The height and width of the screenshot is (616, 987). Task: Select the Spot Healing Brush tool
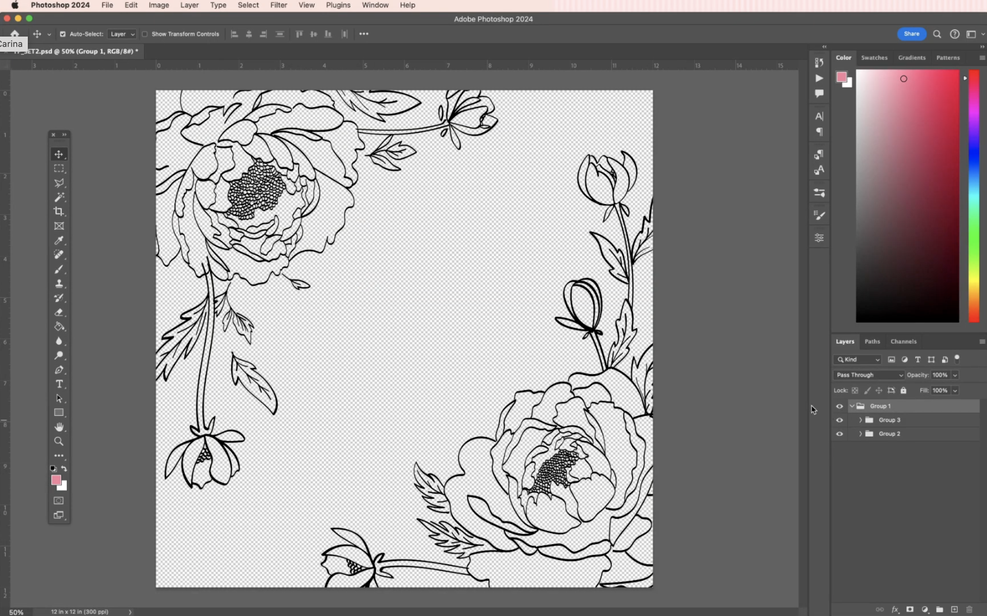point(59,255)
